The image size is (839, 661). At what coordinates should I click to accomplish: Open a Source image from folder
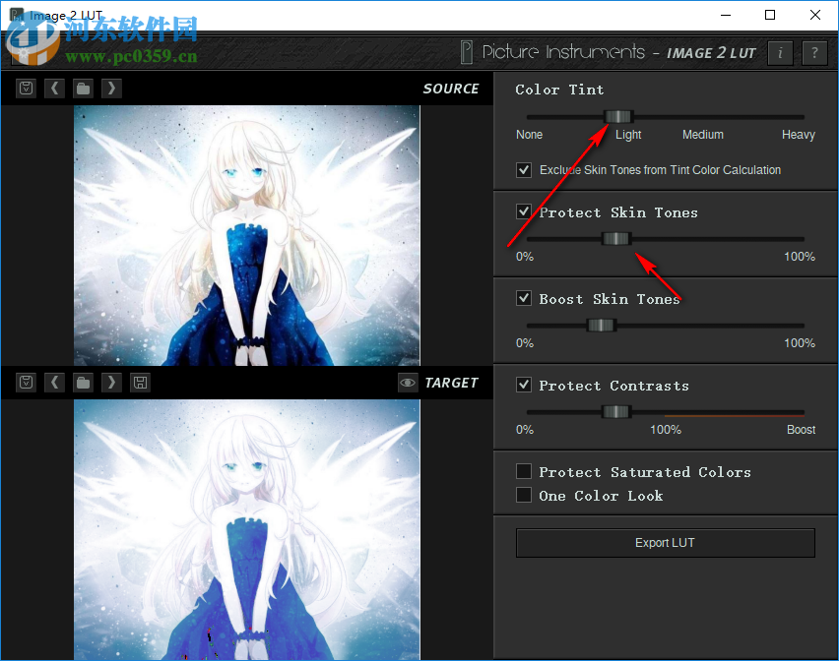tap(83, 88)
